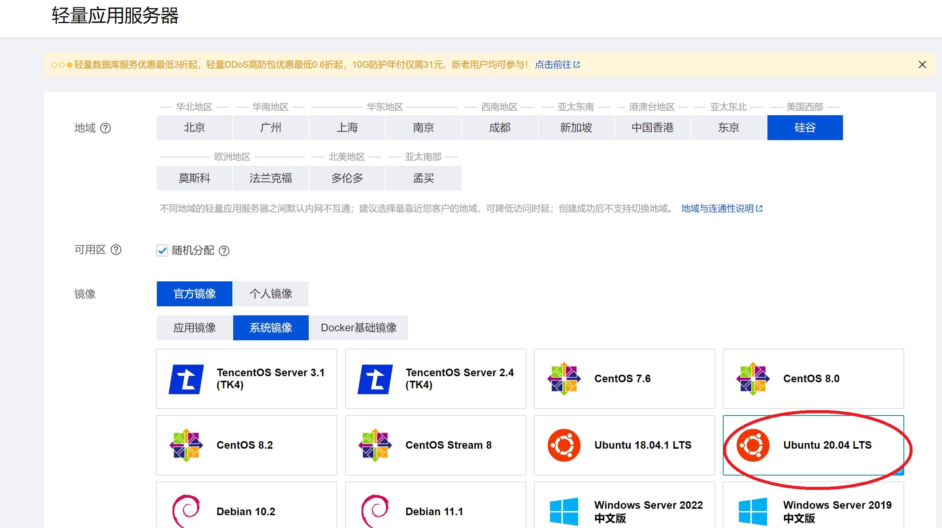The width and height of the screenshot is (942, 528).
Task: Pick the 新加坡 region
Action: [x=576, y=128]
